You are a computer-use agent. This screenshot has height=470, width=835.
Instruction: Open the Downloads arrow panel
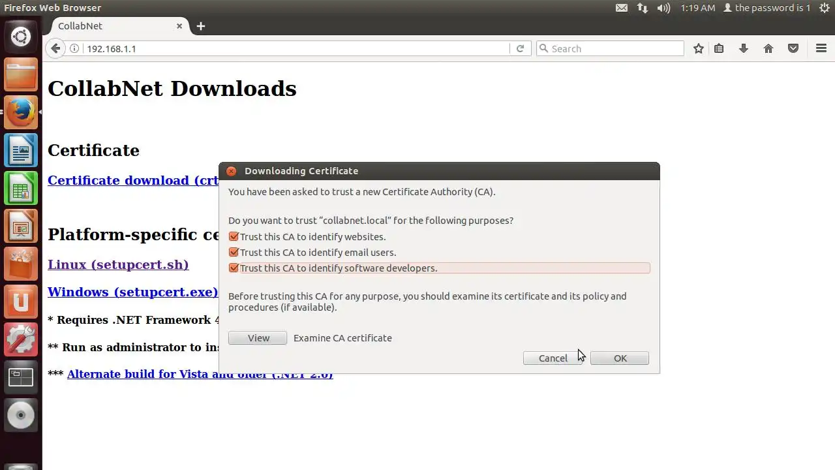point(744,48)
